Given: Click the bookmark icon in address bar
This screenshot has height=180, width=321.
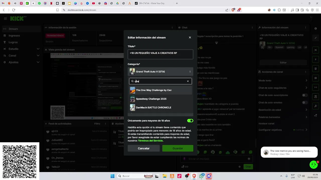Looking at the screenshot, I should pos(57,10).
